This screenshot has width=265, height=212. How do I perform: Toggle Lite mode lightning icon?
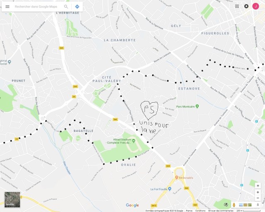(x=226, y=205)
